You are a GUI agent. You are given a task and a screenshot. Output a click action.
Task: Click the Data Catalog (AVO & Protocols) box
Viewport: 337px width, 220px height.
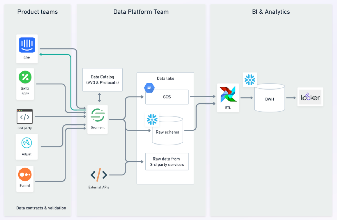(103, 79)
